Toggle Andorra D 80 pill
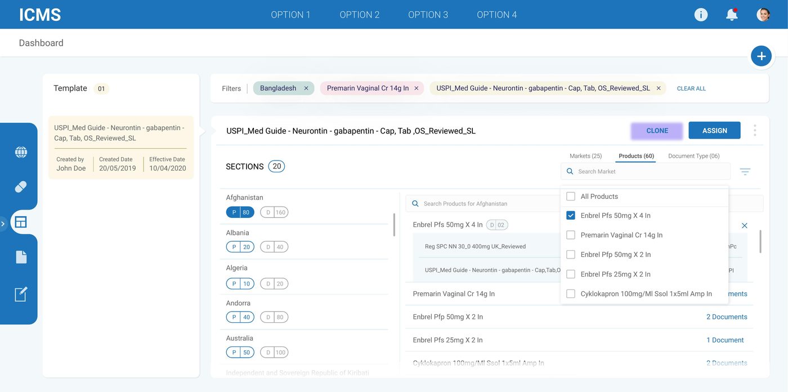 click(x=274, y=317)
